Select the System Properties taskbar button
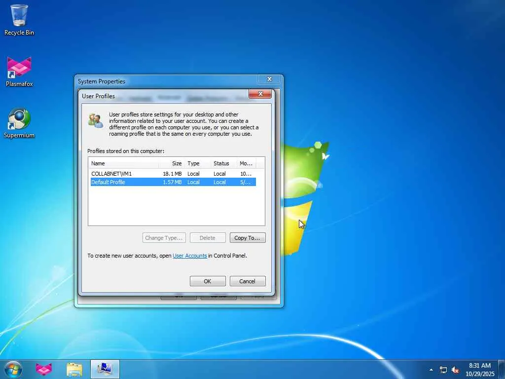This screenshot has height=379, width=505. pyautogui.click(x=105, y=369)
